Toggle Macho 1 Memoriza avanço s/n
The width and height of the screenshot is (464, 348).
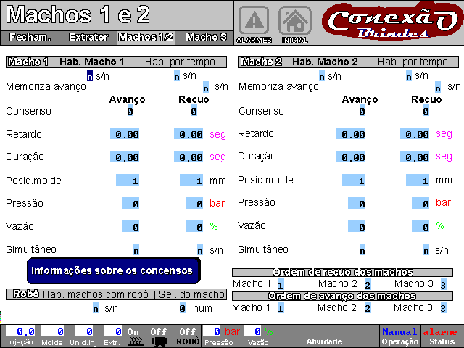pos(206,86)
